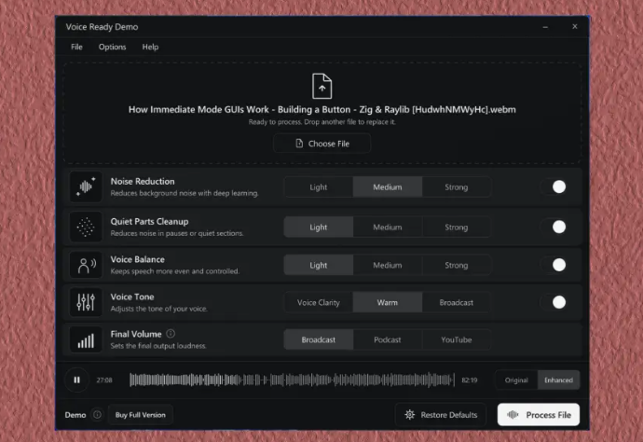This screenshot has height=442, width=643.
Task: Choose Strong for Quiet Parts Cleanup
Action: (x=457, y=227)
